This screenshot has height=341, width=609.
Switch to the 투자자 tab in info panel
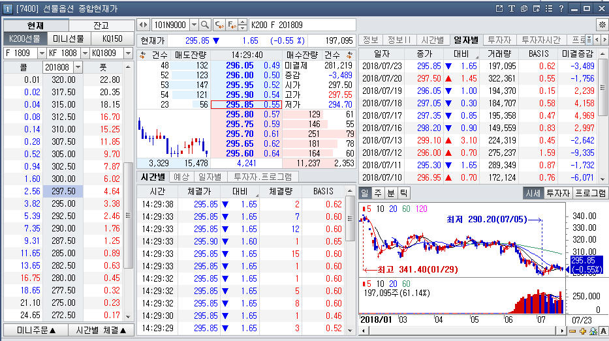(x=499, y=40)
